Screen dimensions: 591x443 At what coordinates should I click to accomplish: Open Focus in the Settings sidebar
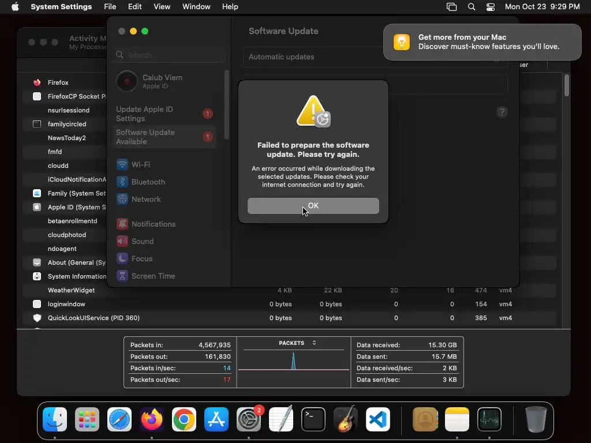(x=164, y=259)
